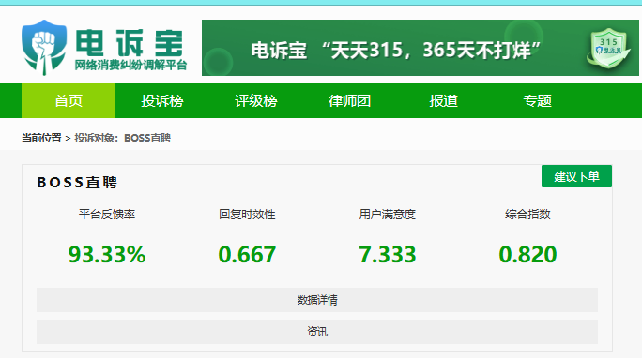Click the 315 shield badge in banner

[x=608, y=48]
